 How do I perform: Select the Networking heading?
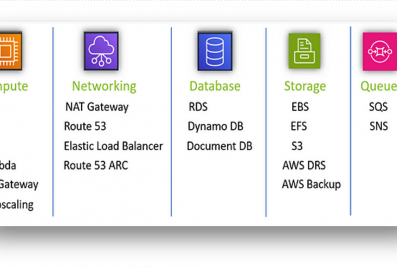point(104,86)
